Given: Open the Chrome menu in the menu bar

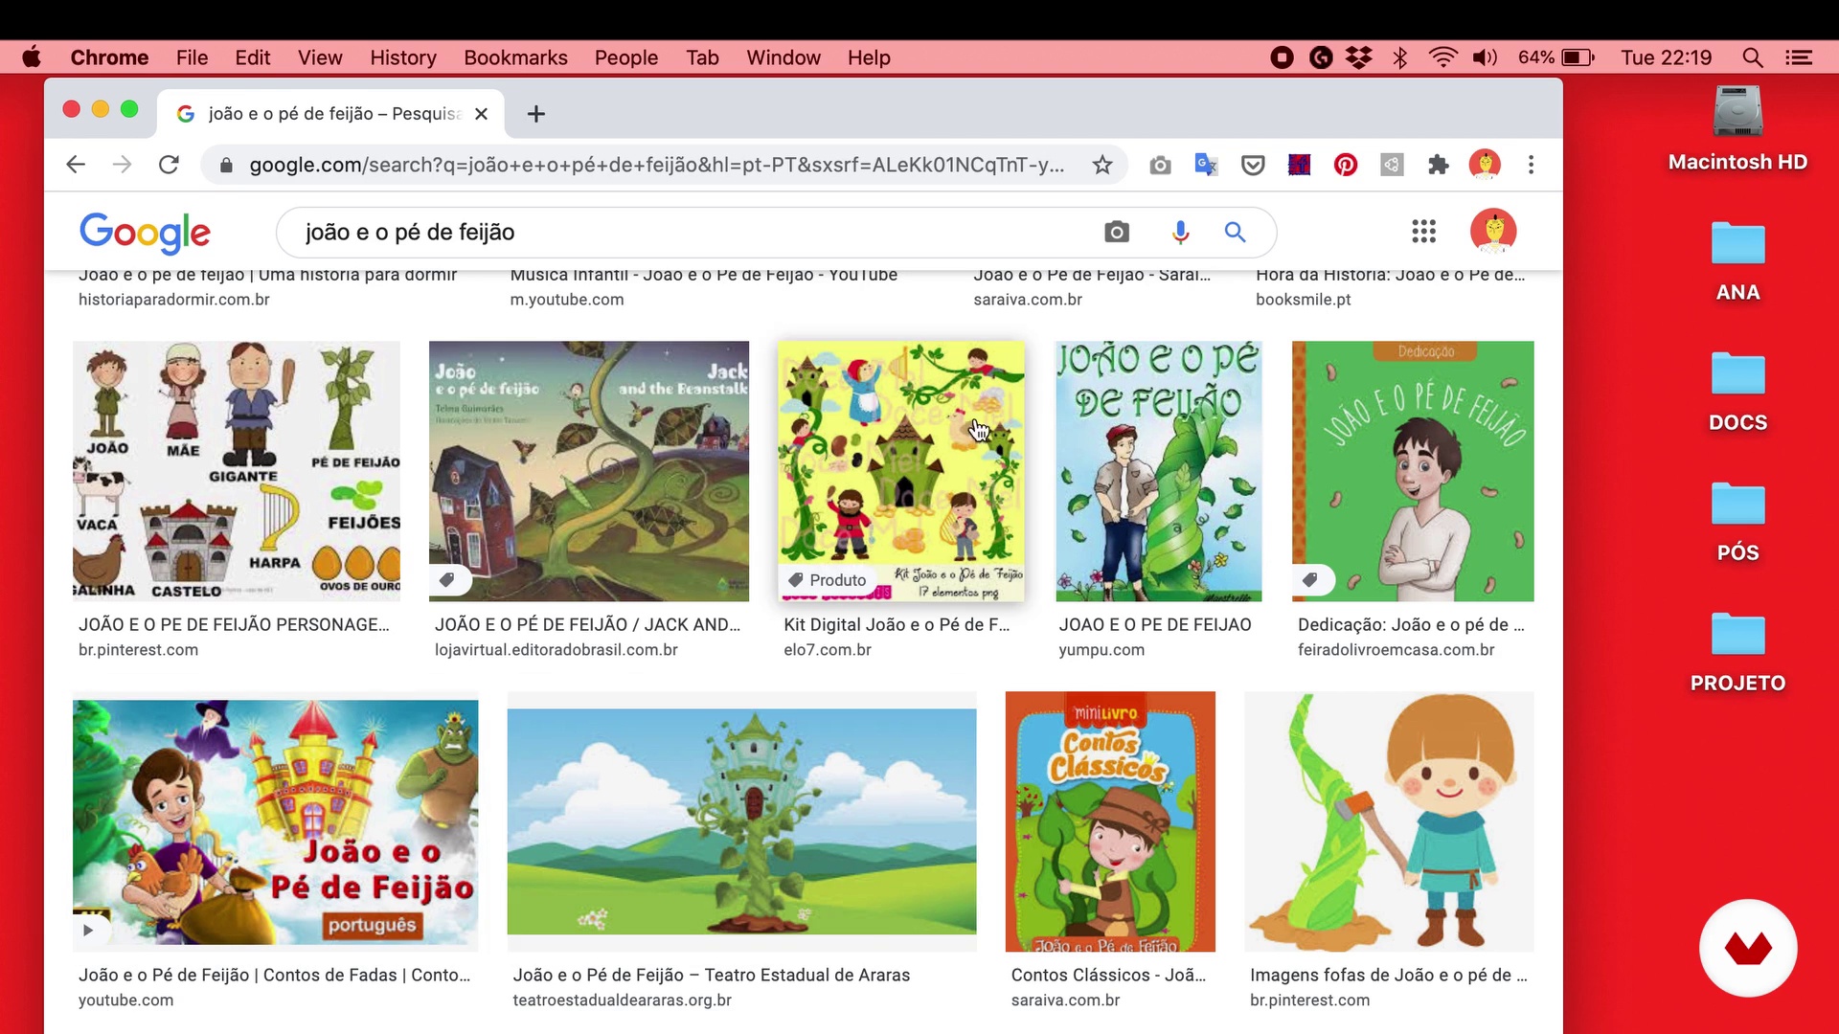Looking at the screenshot, I should click(x=109, y=57).
